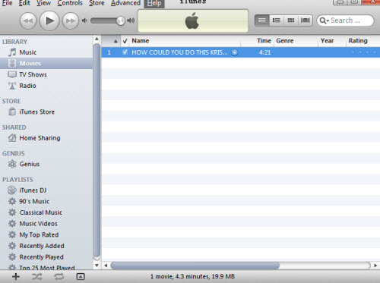Select the HOW COULD YOU DO THIS KRIS row
The width and height of the screenshot is (380, 283).
[x=241, y=52]
